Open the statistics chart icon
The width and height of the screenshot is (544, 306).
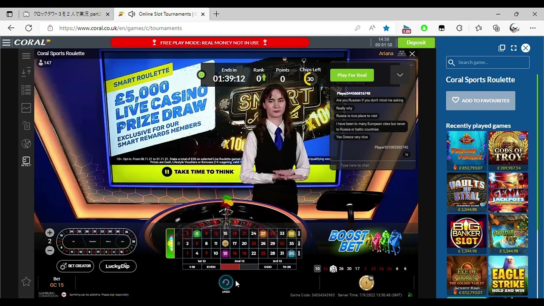tap(26, 108)
